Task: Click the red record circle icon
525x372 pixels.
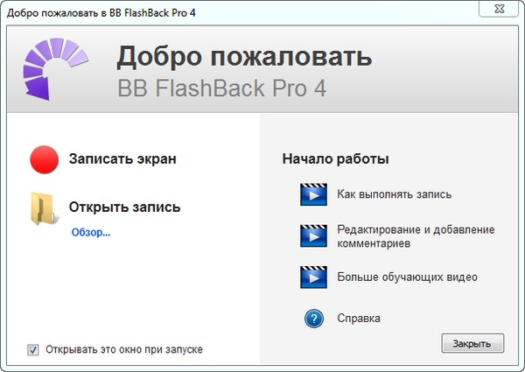Action: point(44,159)
